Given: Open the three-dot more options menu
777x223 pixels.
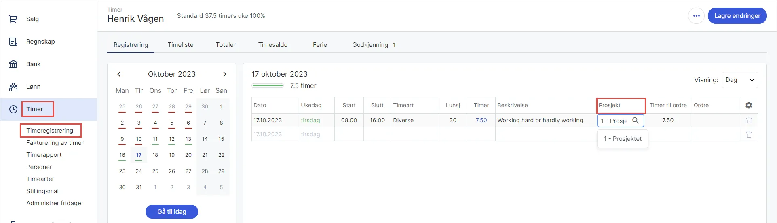Looking at the screenshot, I should (696, 16).
